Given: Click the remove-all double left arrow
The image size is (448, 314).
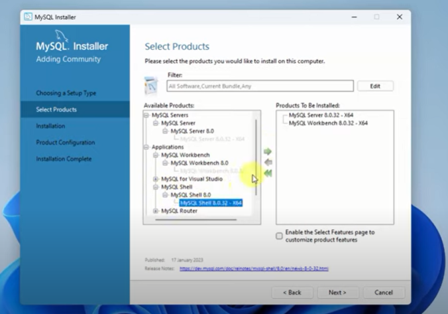Looking at the screenshot, I should tap(268, 173).
